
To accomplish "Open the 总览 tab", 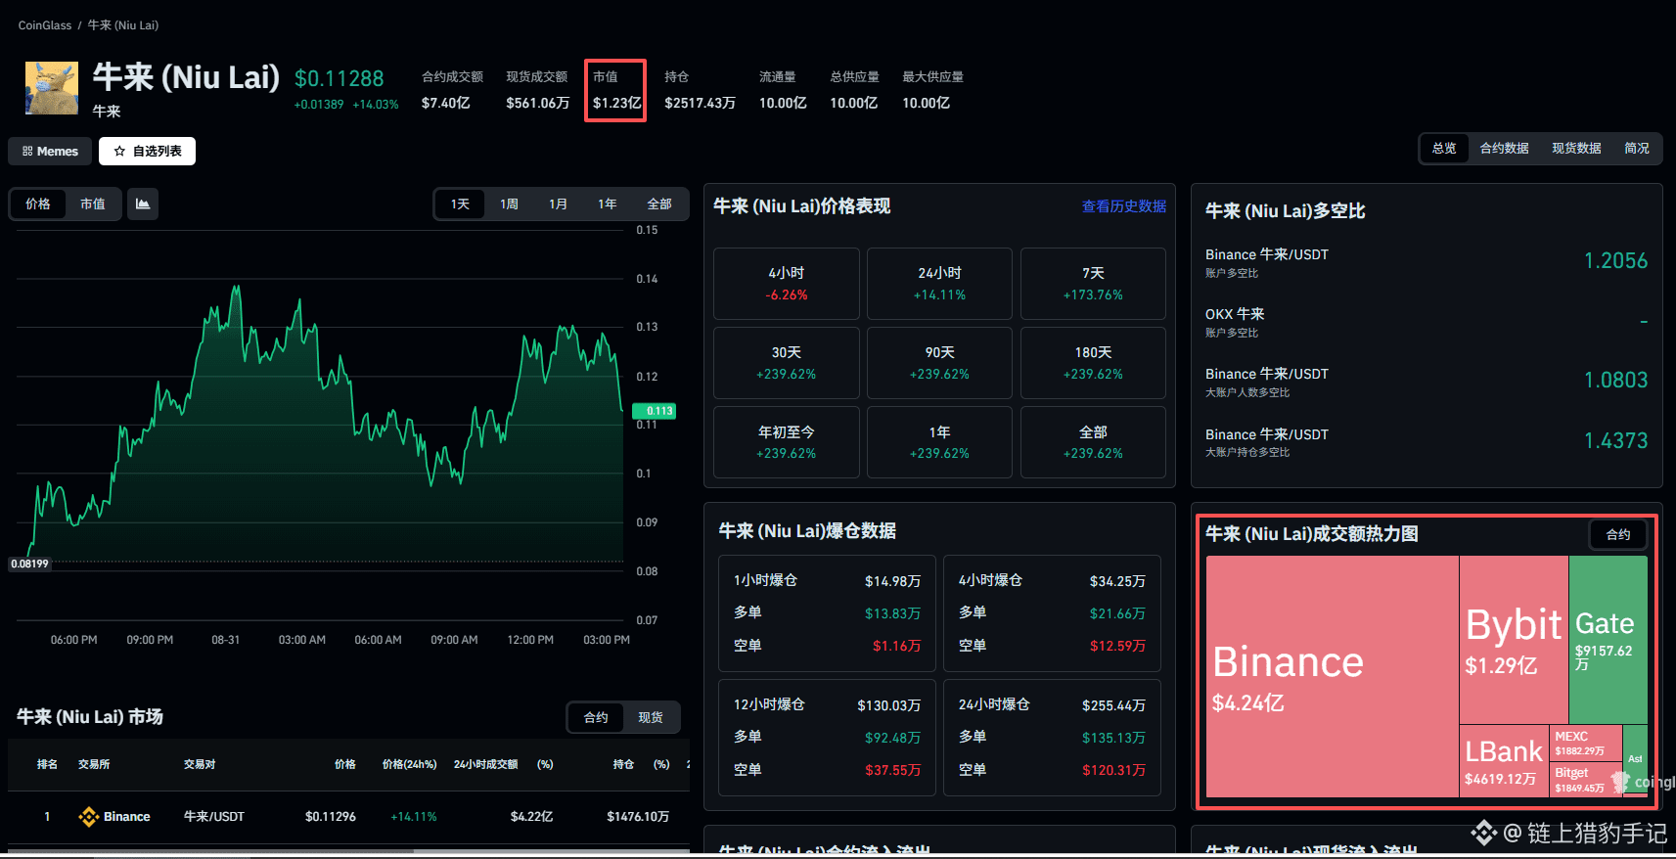I will point(1444,149).
